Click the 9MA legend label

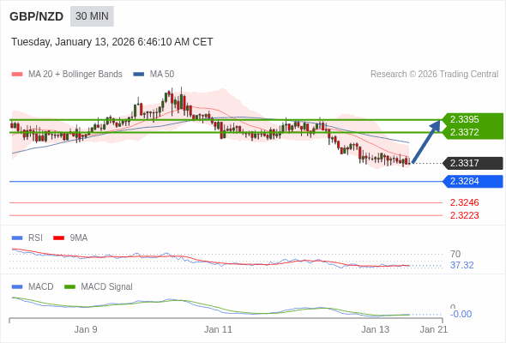coord(79,238)
